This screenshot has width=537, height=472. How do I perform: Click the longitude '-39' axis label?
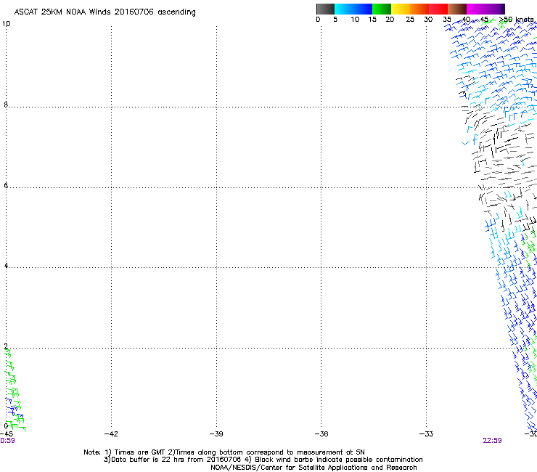(x=216, y=434)
